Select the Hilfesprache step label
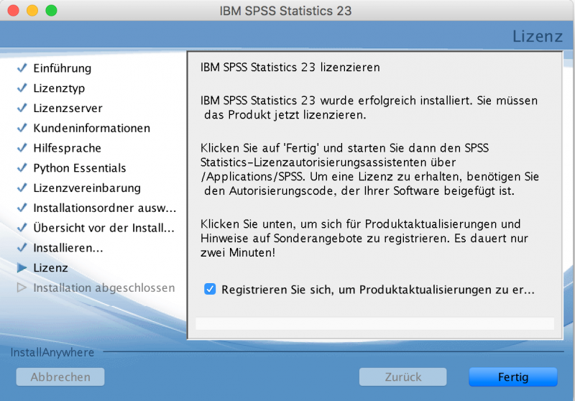The image size is (575, 401). point(67,148)
